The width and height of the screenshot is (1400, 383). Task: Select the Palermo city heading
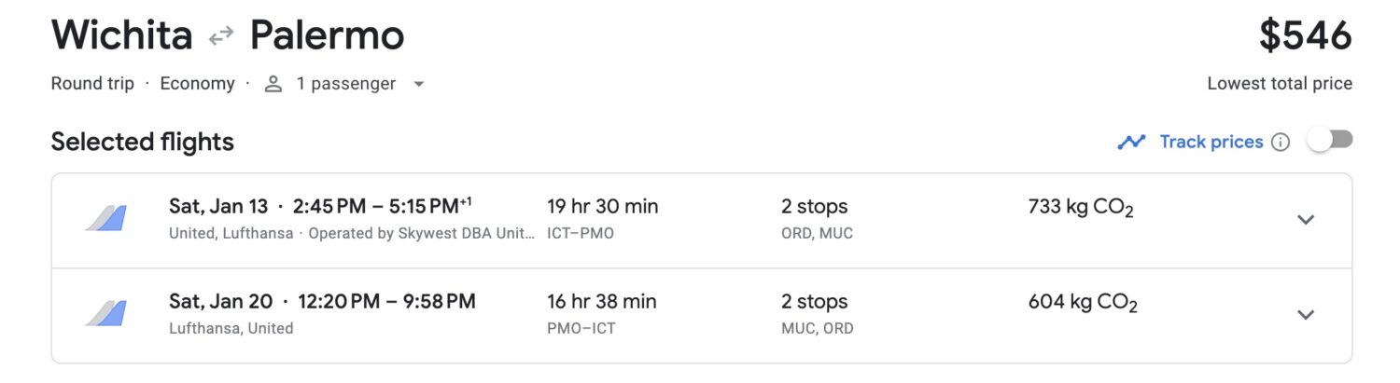[x=327, y=36]
